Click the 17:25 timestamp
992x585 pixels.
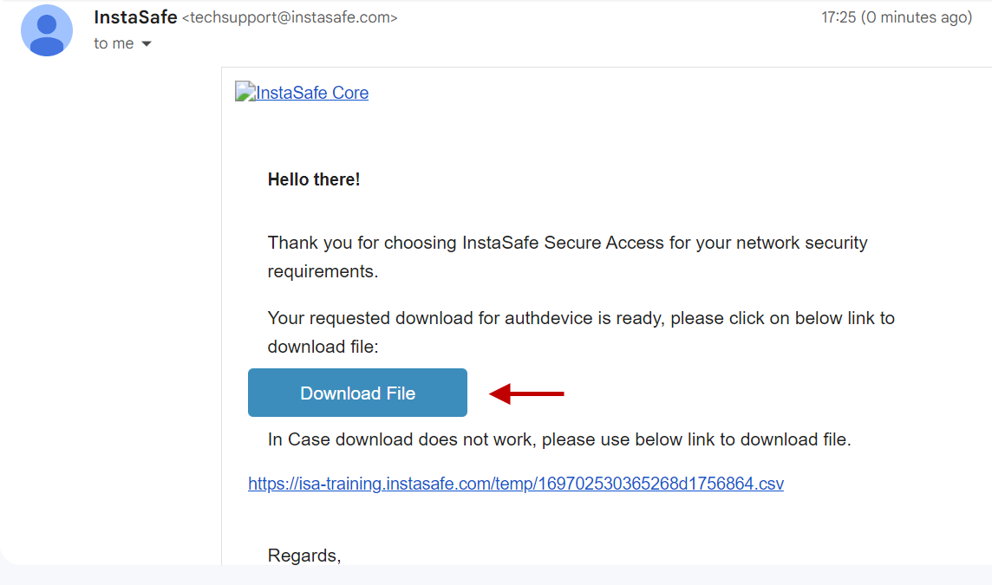[x=839, y=17]
